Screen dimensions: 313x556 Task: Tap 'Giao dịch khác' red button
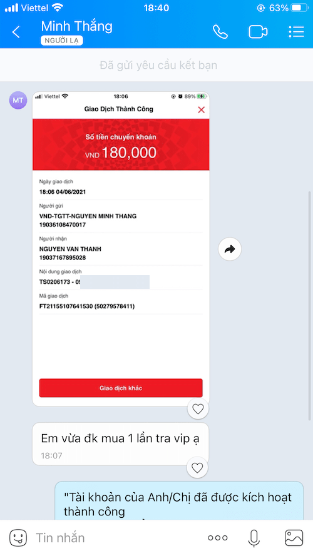[x=121, y=388]
